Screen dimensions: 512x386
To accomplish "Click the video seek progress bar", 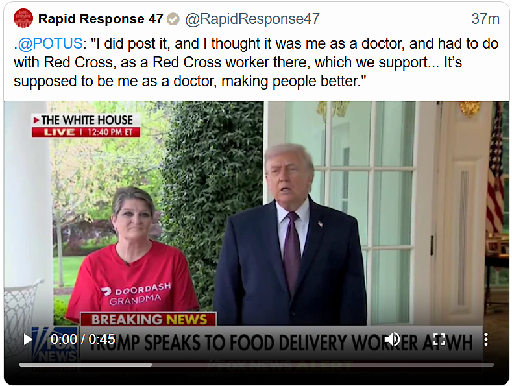I will coord(256,365).
